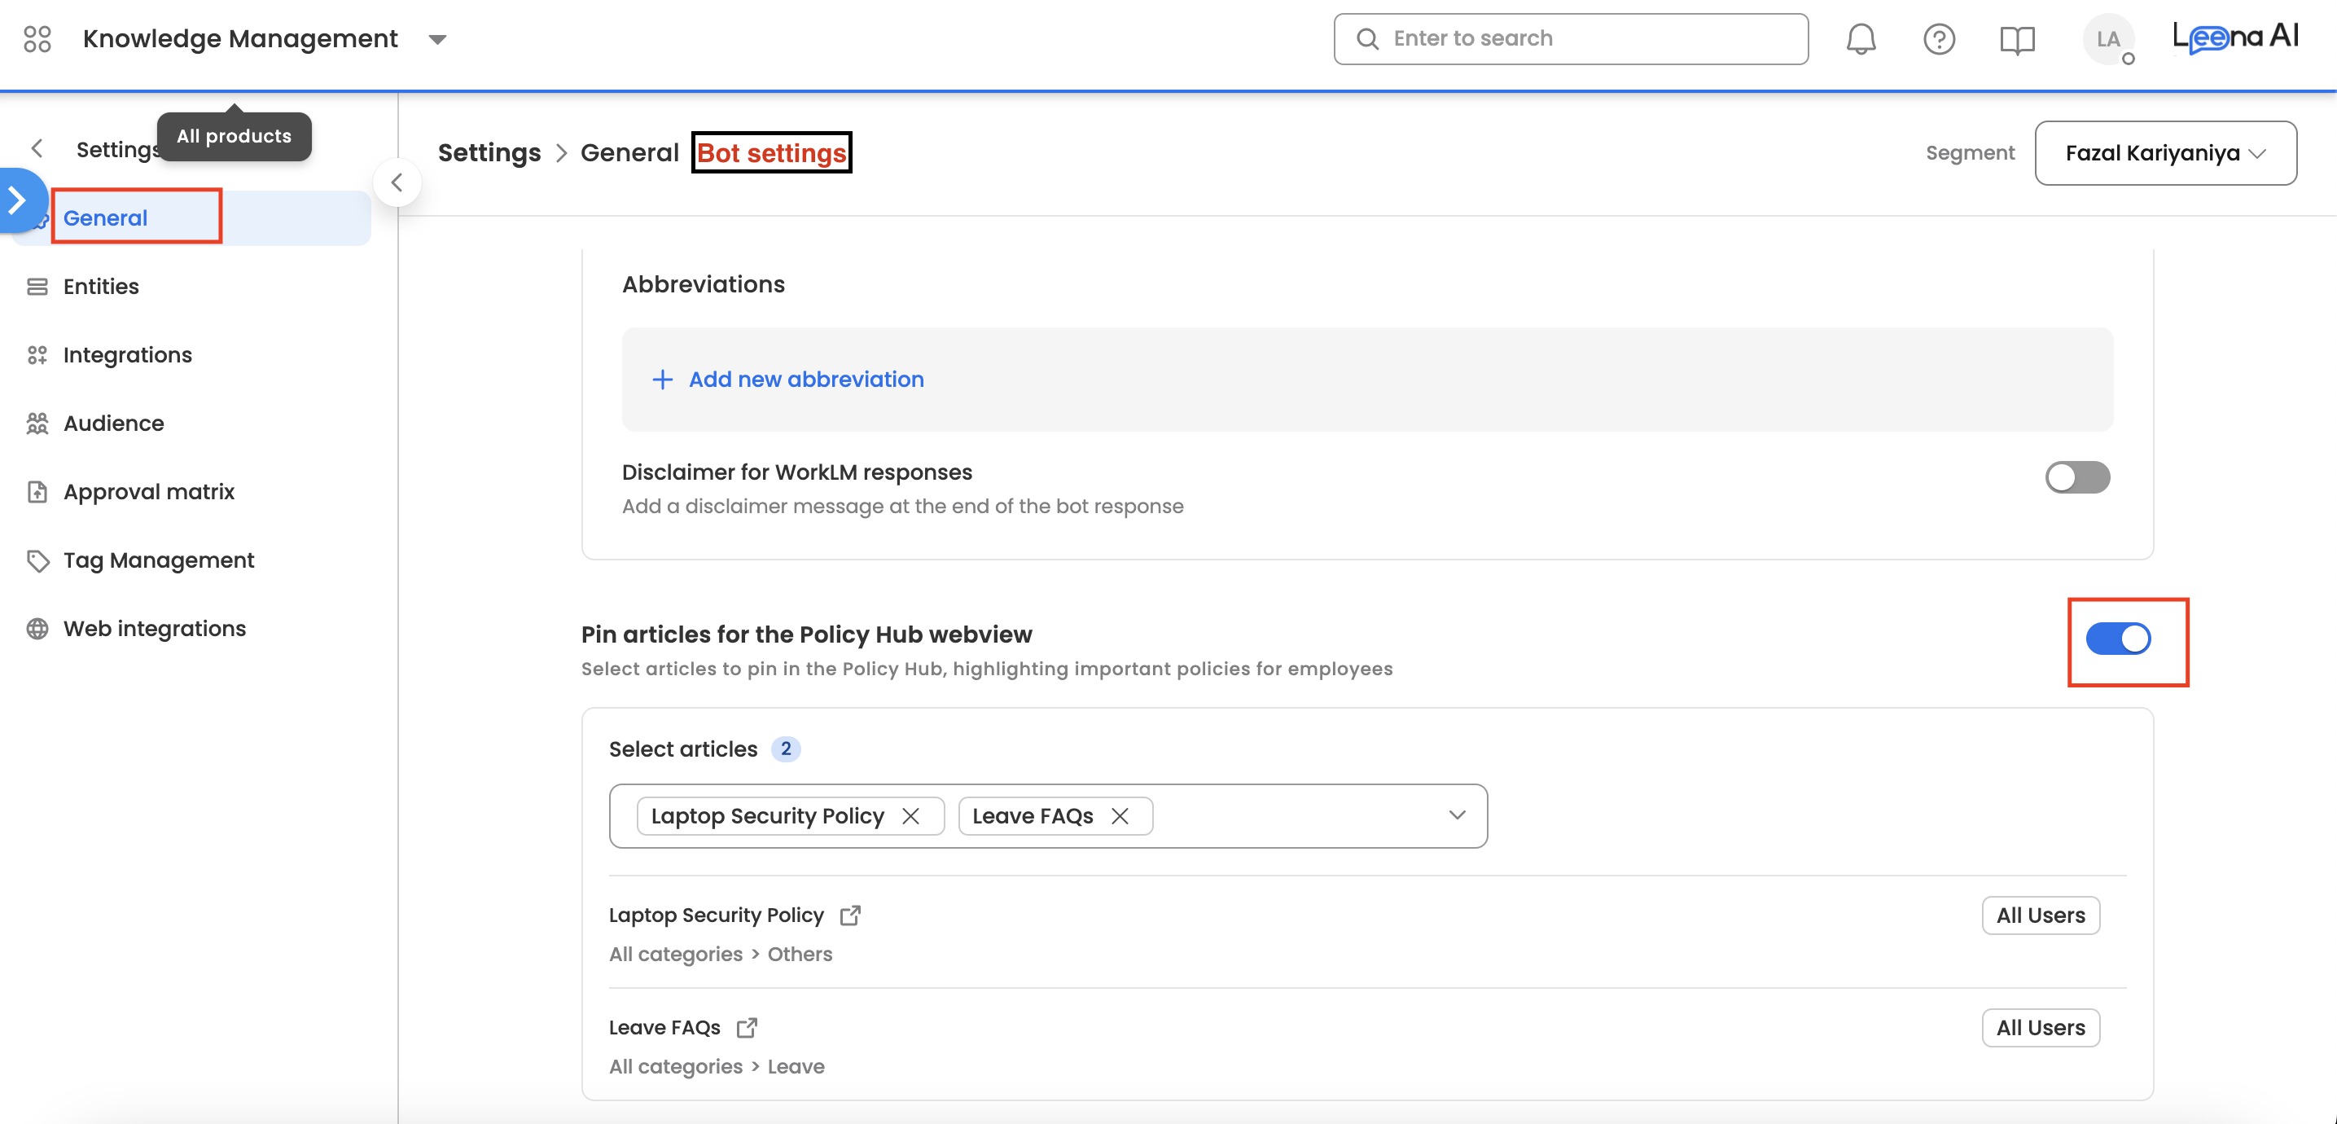Disable Pin articles for Policy Hub toggle
This screenshot has width=2337, height=1124.
pos(2117,639)
